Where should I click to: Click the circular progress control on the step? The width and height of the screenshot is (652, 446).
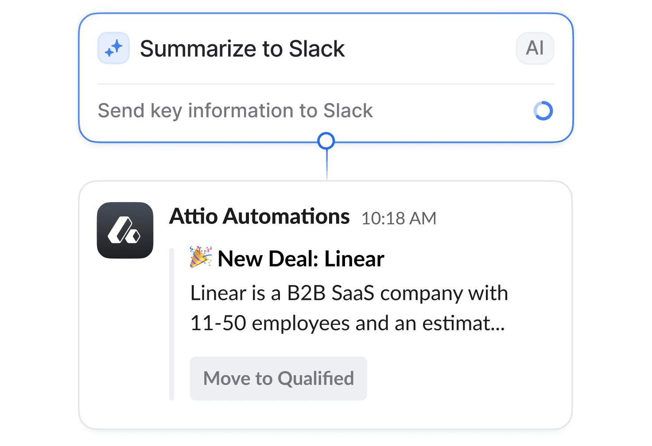pos(543,111)
